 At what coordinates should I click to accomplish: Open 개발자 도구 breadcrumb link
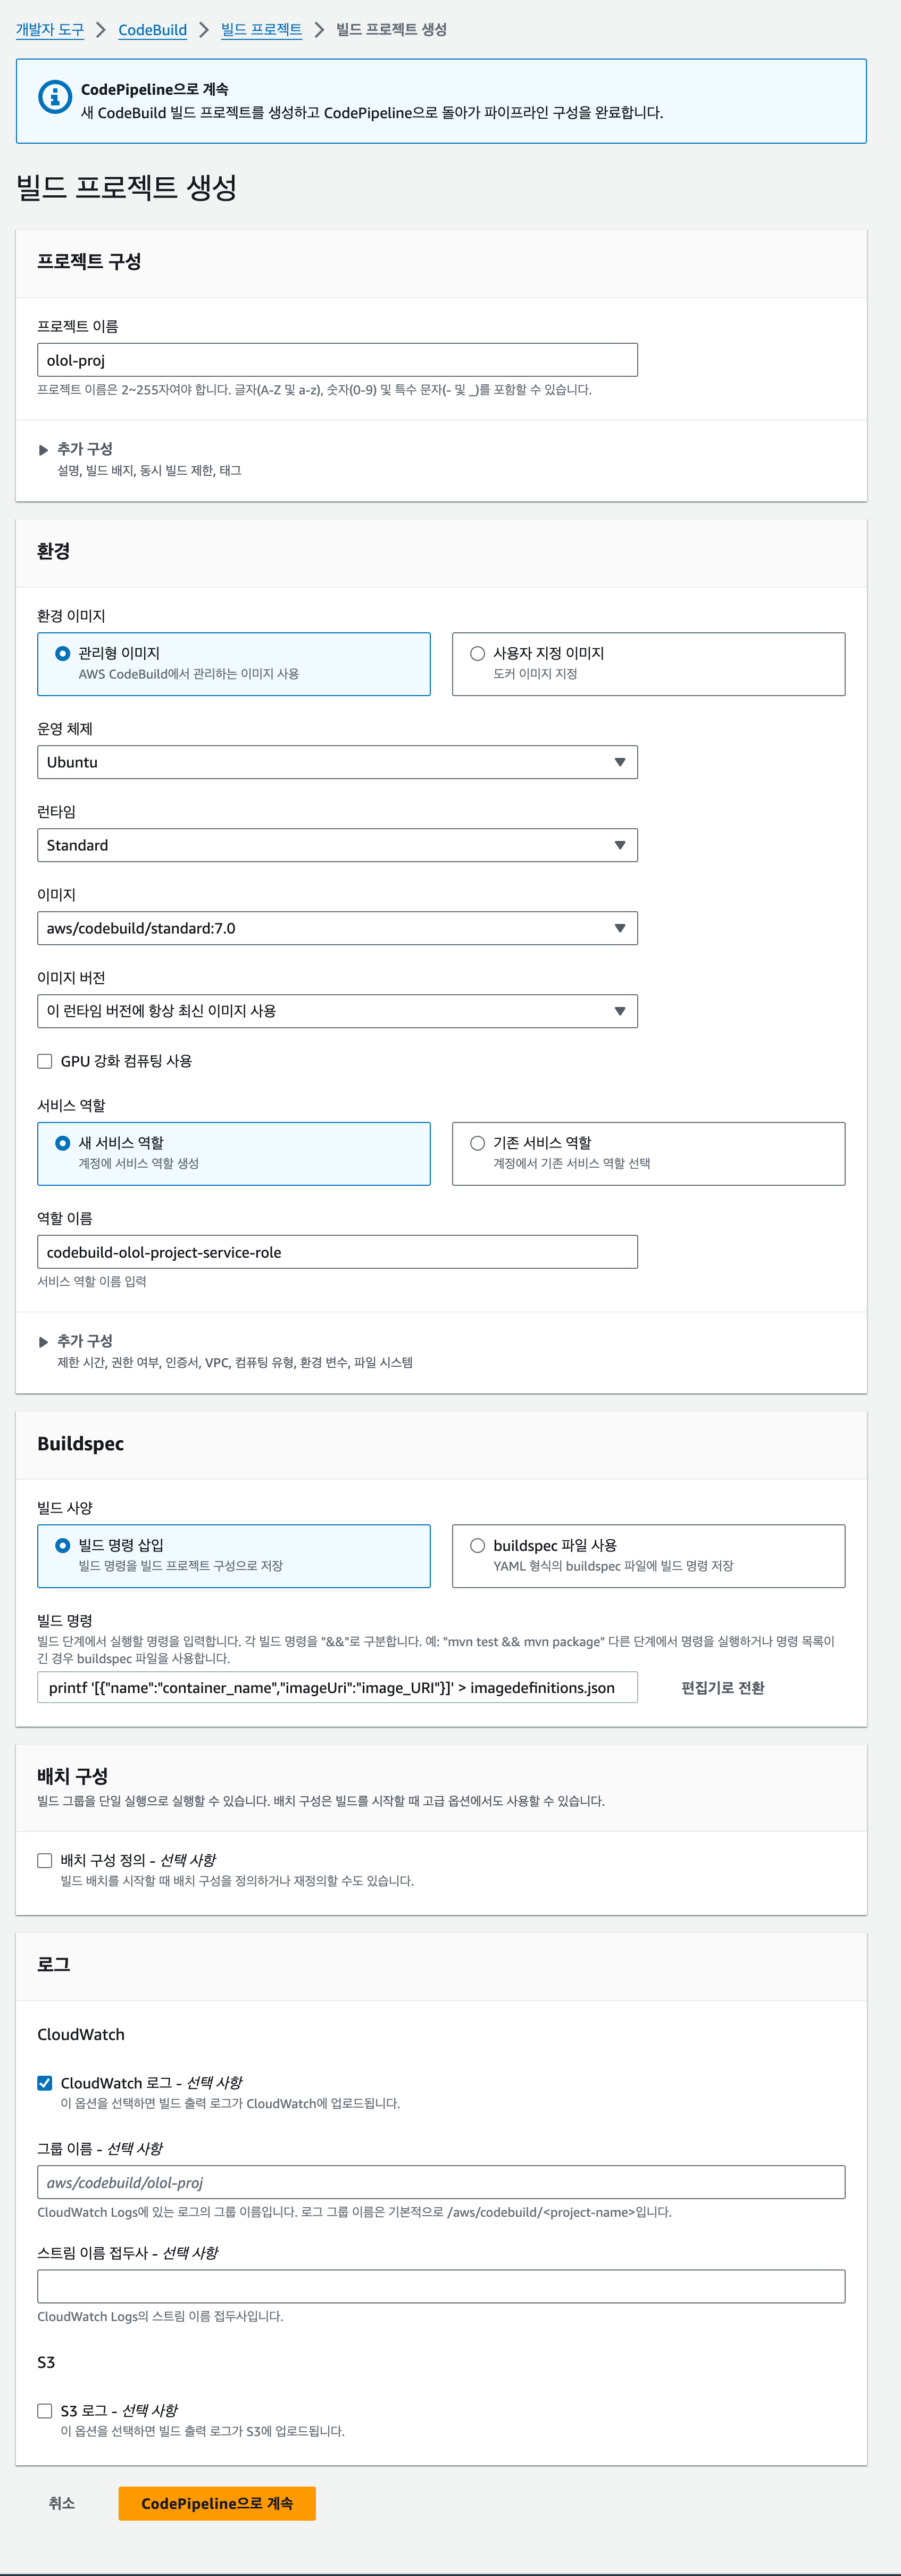tap(50, 30)
